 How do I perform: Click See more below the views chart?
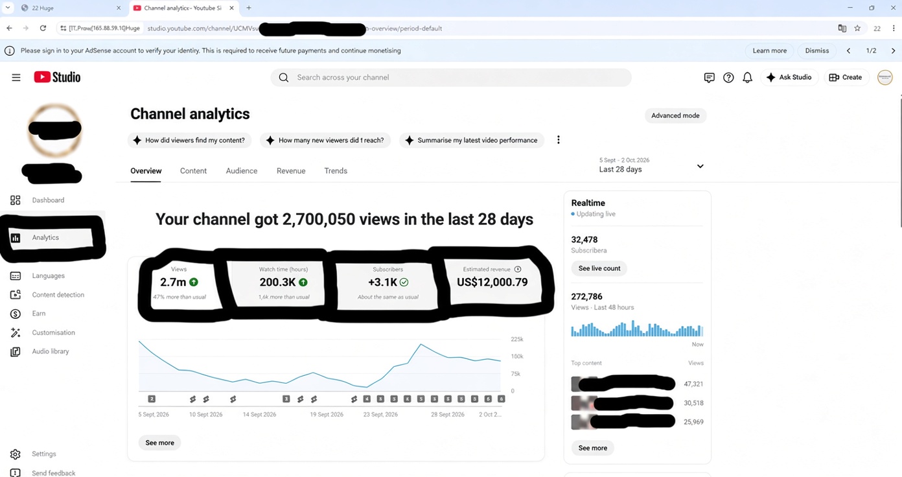coord(159,443)
